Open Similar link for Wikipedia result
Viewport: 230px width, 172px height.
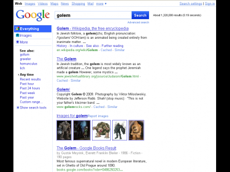119,50
